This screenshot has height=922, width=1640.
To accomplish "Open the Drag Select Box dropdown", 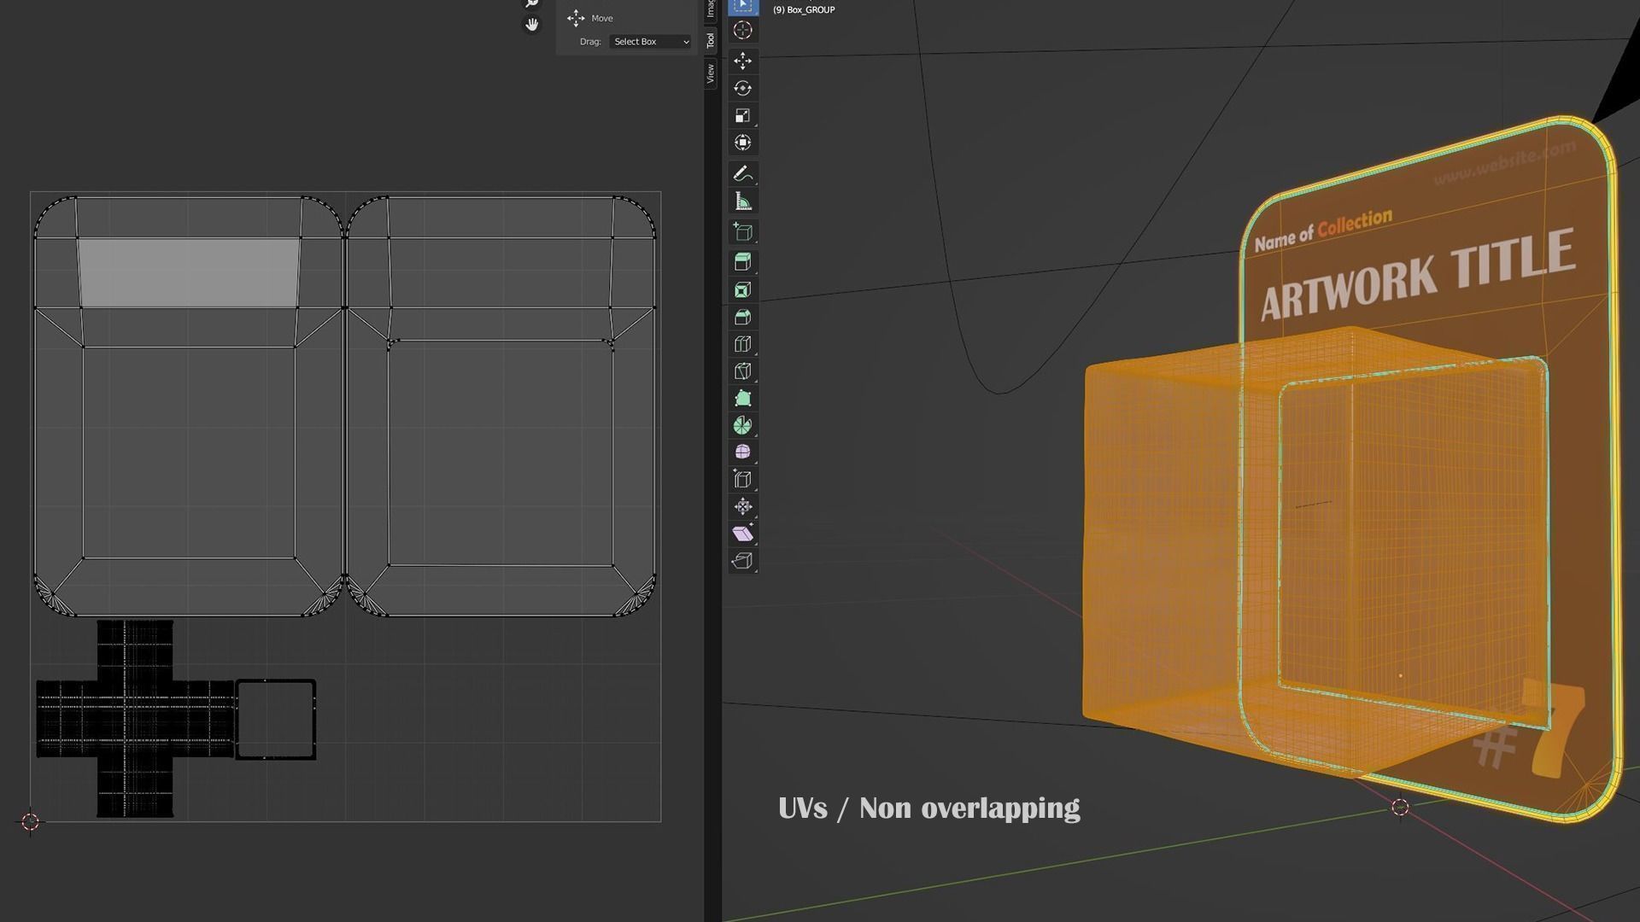I will point(650,42).
